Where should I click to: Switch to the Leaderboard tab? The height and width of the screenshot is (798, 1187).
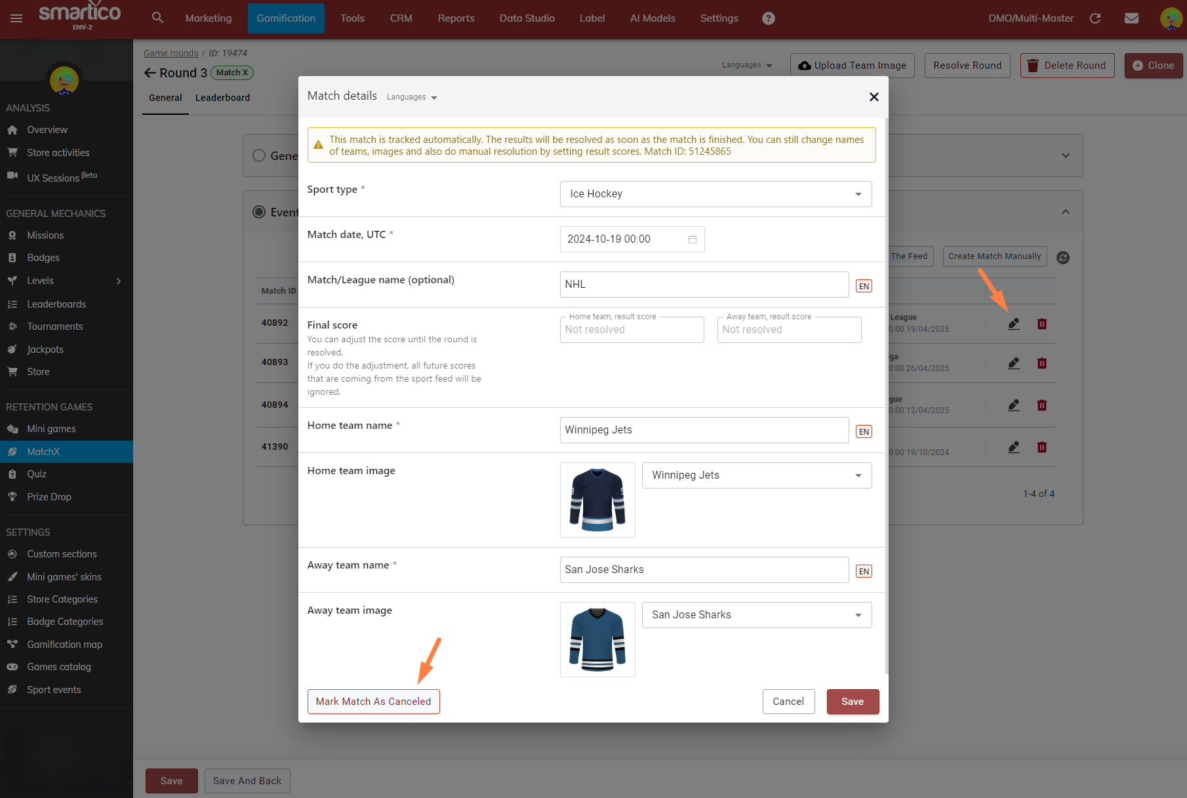point(222,98)
